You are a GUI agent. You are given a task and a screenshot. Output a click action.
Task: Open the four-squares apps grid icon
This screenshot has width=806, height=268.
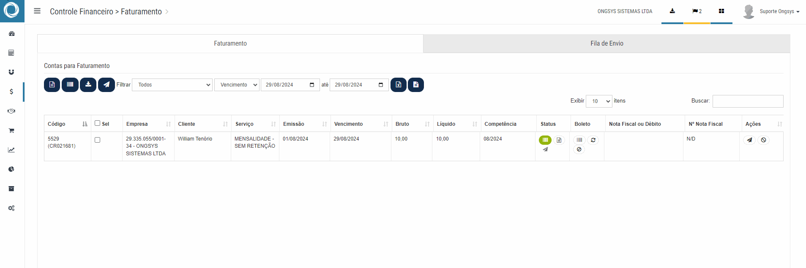721,11
